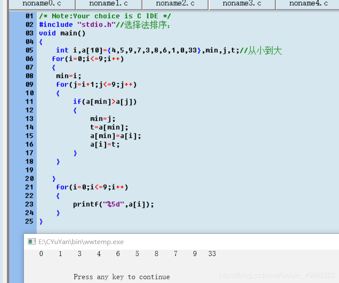Click the output value 33 in the console
Image resolution: width=339 pixels, height=283 pixels.
point(212,254)
